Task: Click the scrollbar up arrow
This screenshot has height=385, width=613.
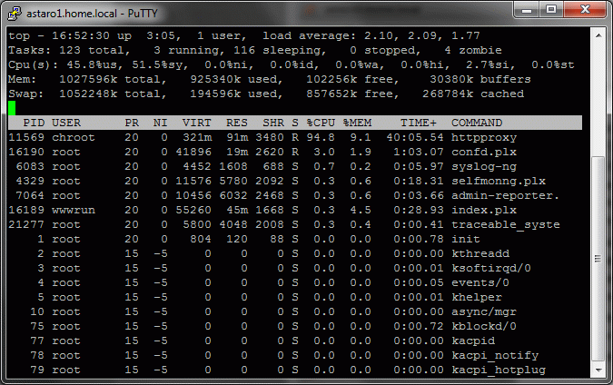Action: (x=598, y=35)
